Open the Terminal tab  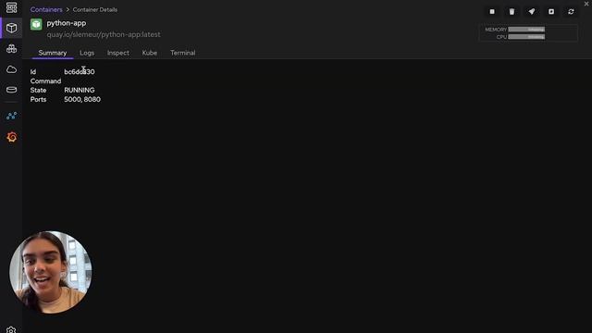183,53
